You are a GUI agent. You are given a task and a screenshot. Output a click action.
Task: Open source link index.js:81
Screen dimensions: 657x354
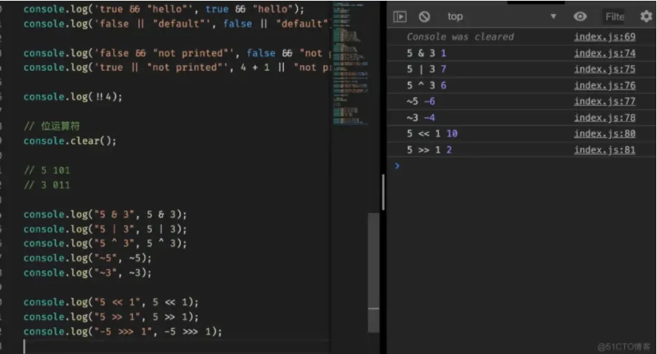tap(605, 150)
